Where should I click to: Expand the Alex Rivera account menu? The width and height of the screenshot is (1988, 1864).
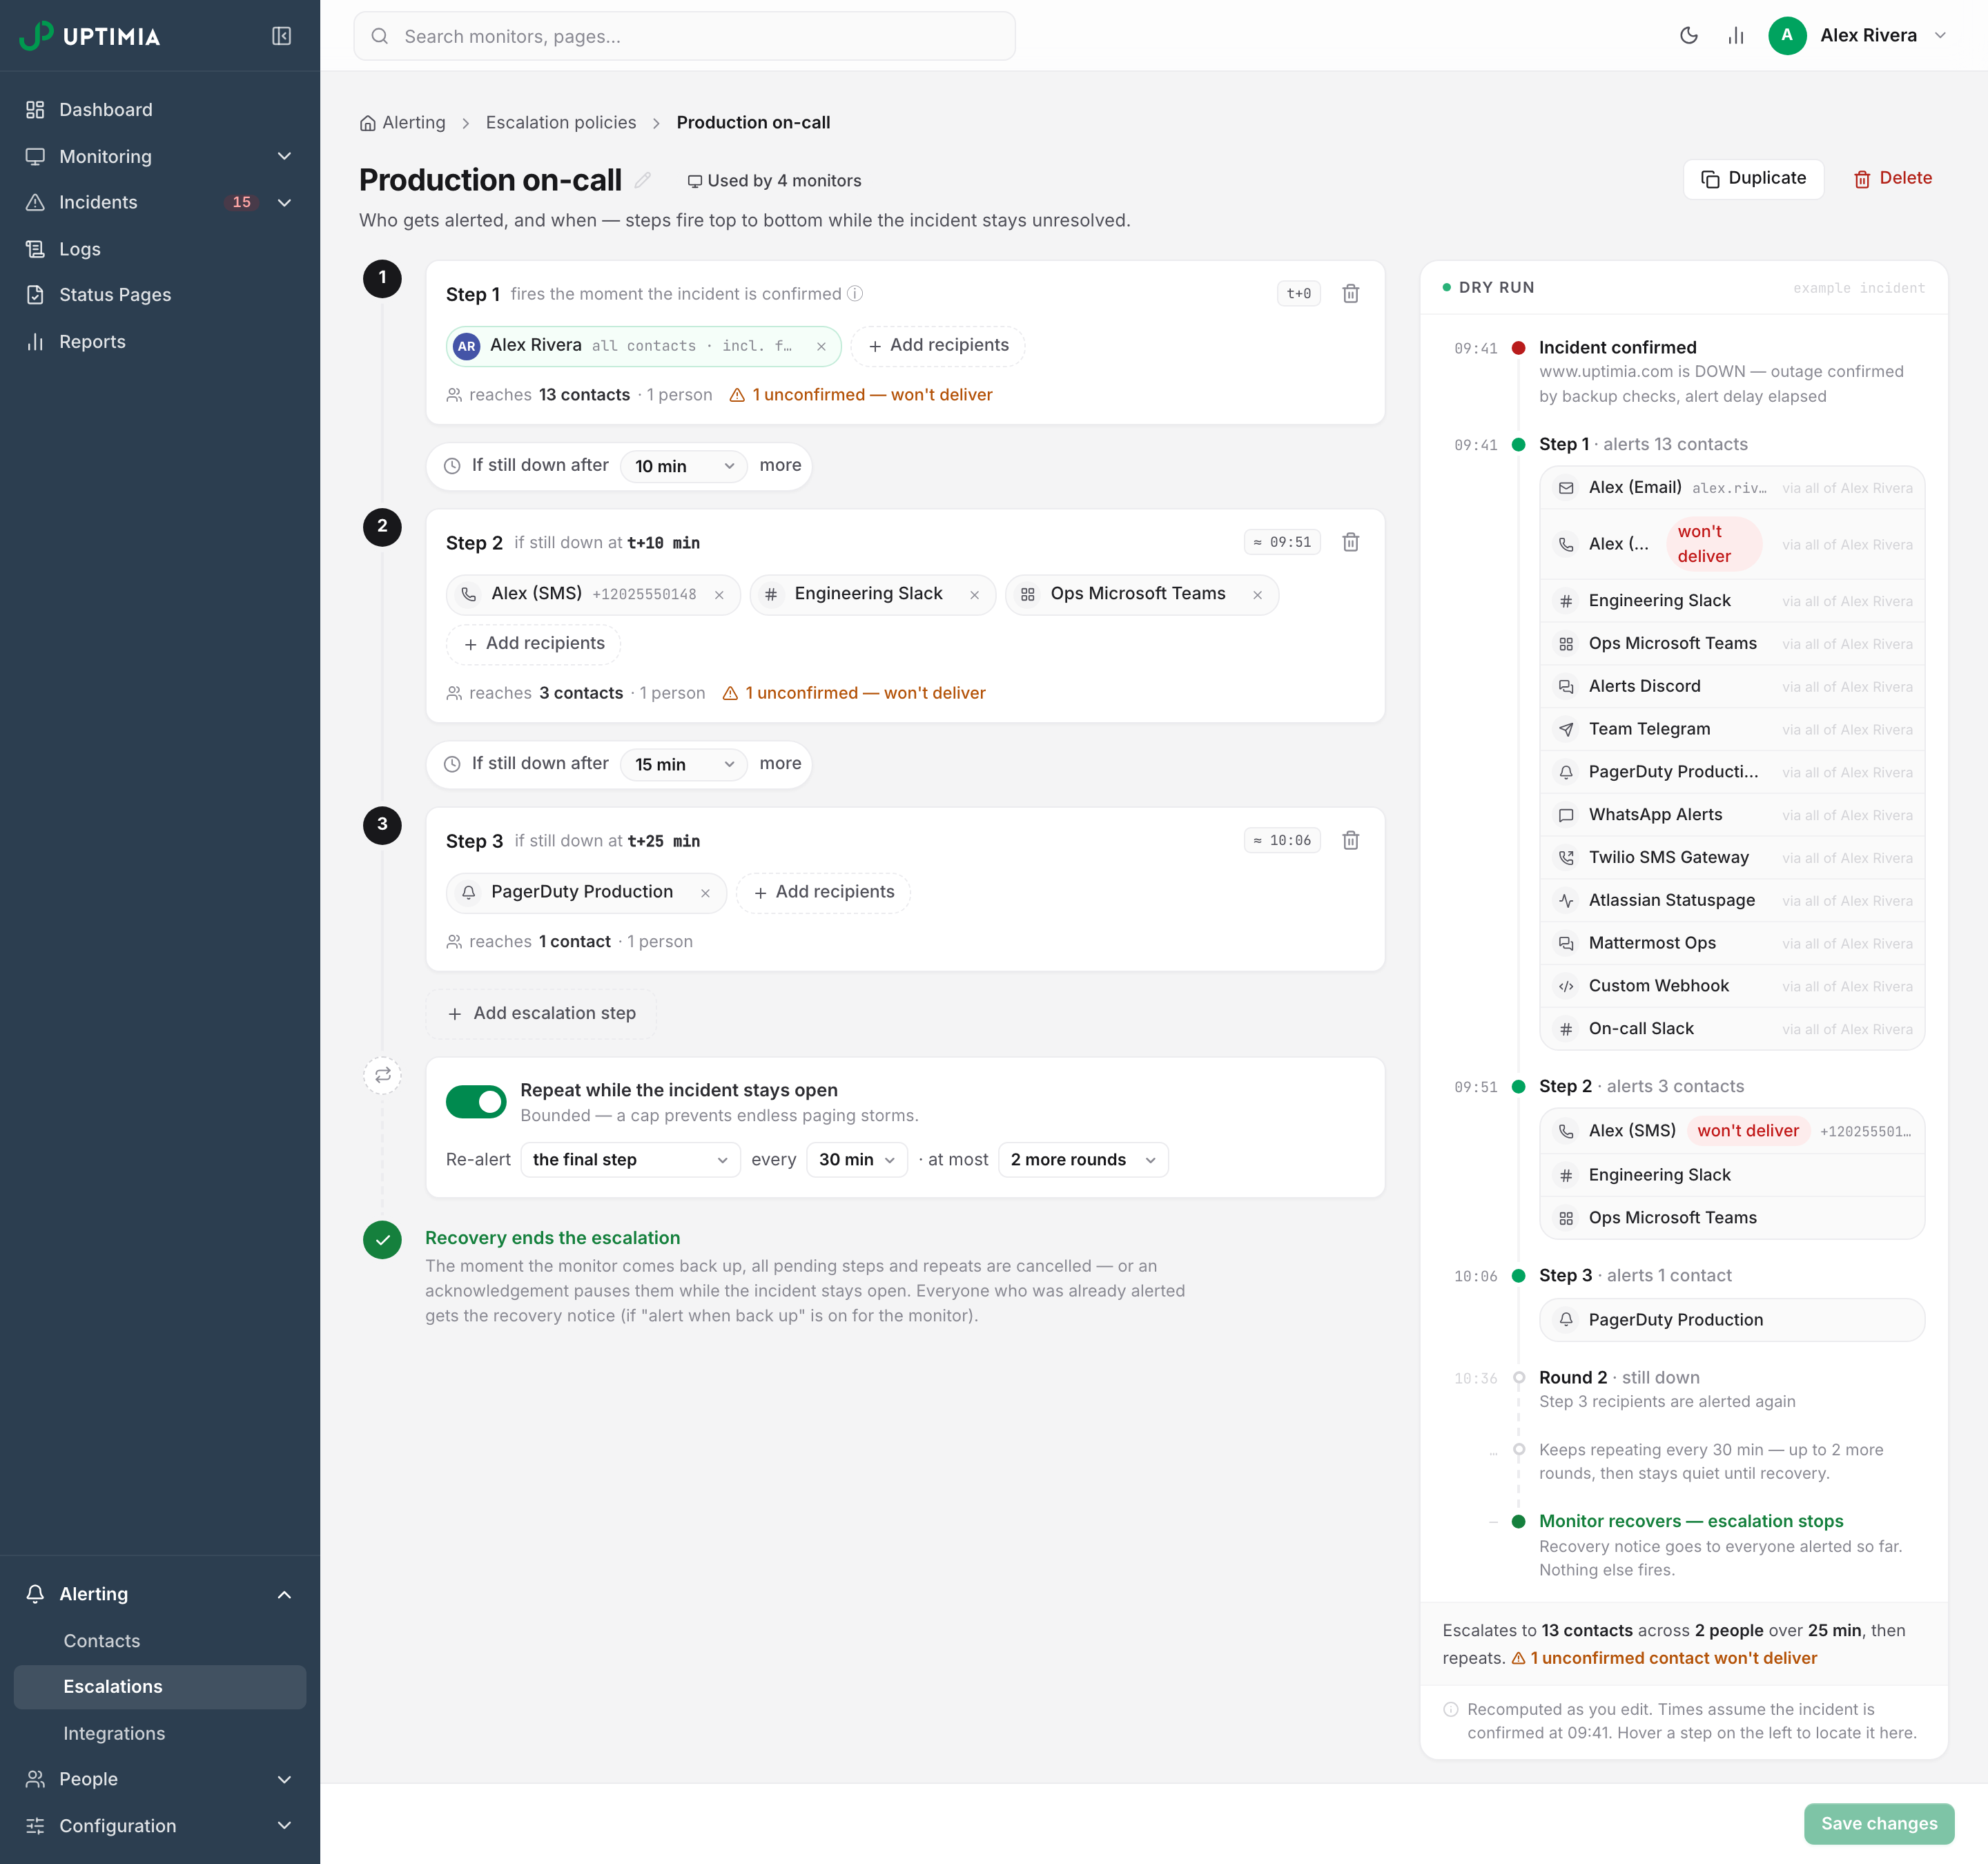(x=1857, y=36)
